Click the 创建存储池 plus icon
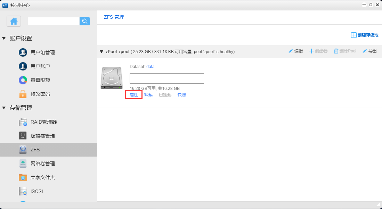This screenshot has height=209, width=382. pyautogui.click(x=353, y=35)
